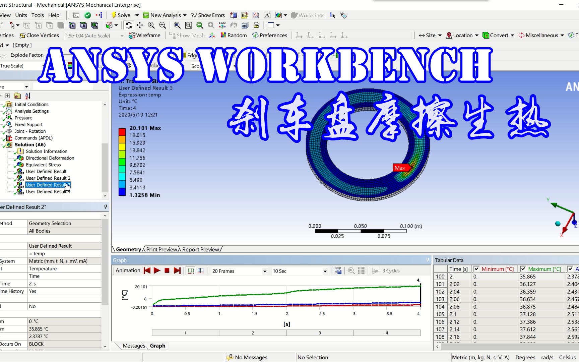
Task: Pin the Details panel
Action: click(106, 207)
